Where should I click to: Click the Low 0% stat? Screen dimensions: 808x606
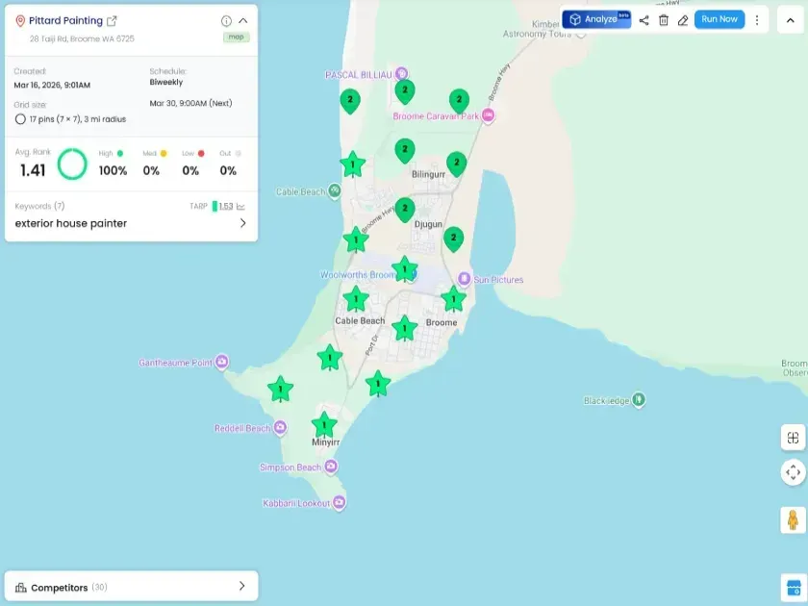192,164
